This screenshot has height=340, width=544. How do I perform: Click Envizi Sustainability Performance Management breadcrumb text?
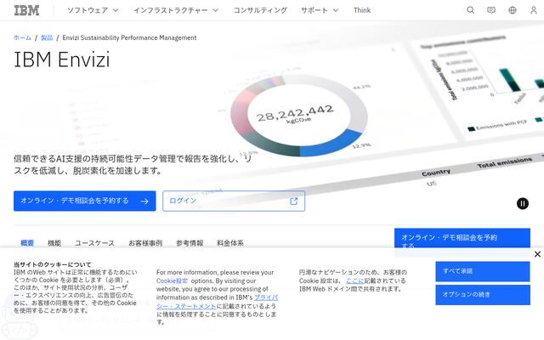(x=129, y=37)
